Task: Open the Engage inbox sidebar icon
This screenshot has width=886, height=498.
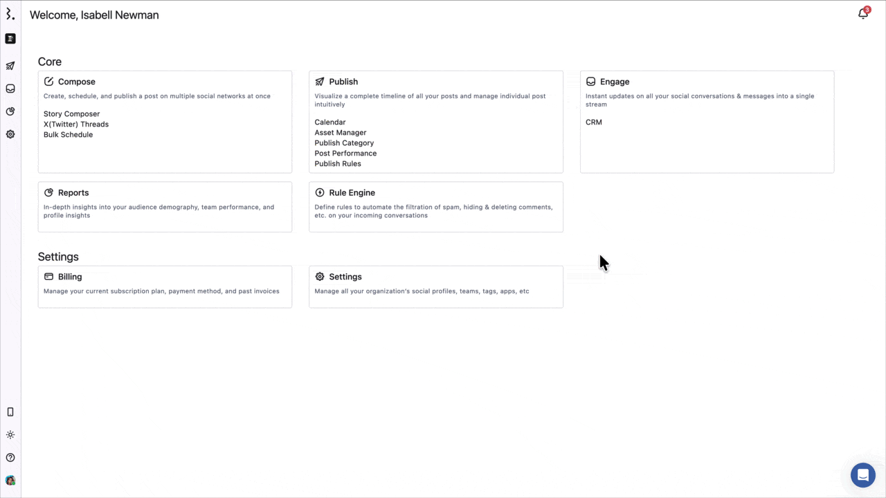Action: (10, 89)
